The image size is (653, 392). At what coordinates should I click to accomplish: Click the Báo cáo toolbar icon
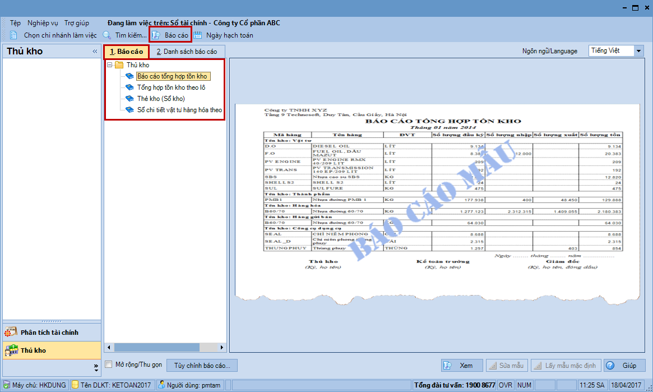tap(156, 35)
